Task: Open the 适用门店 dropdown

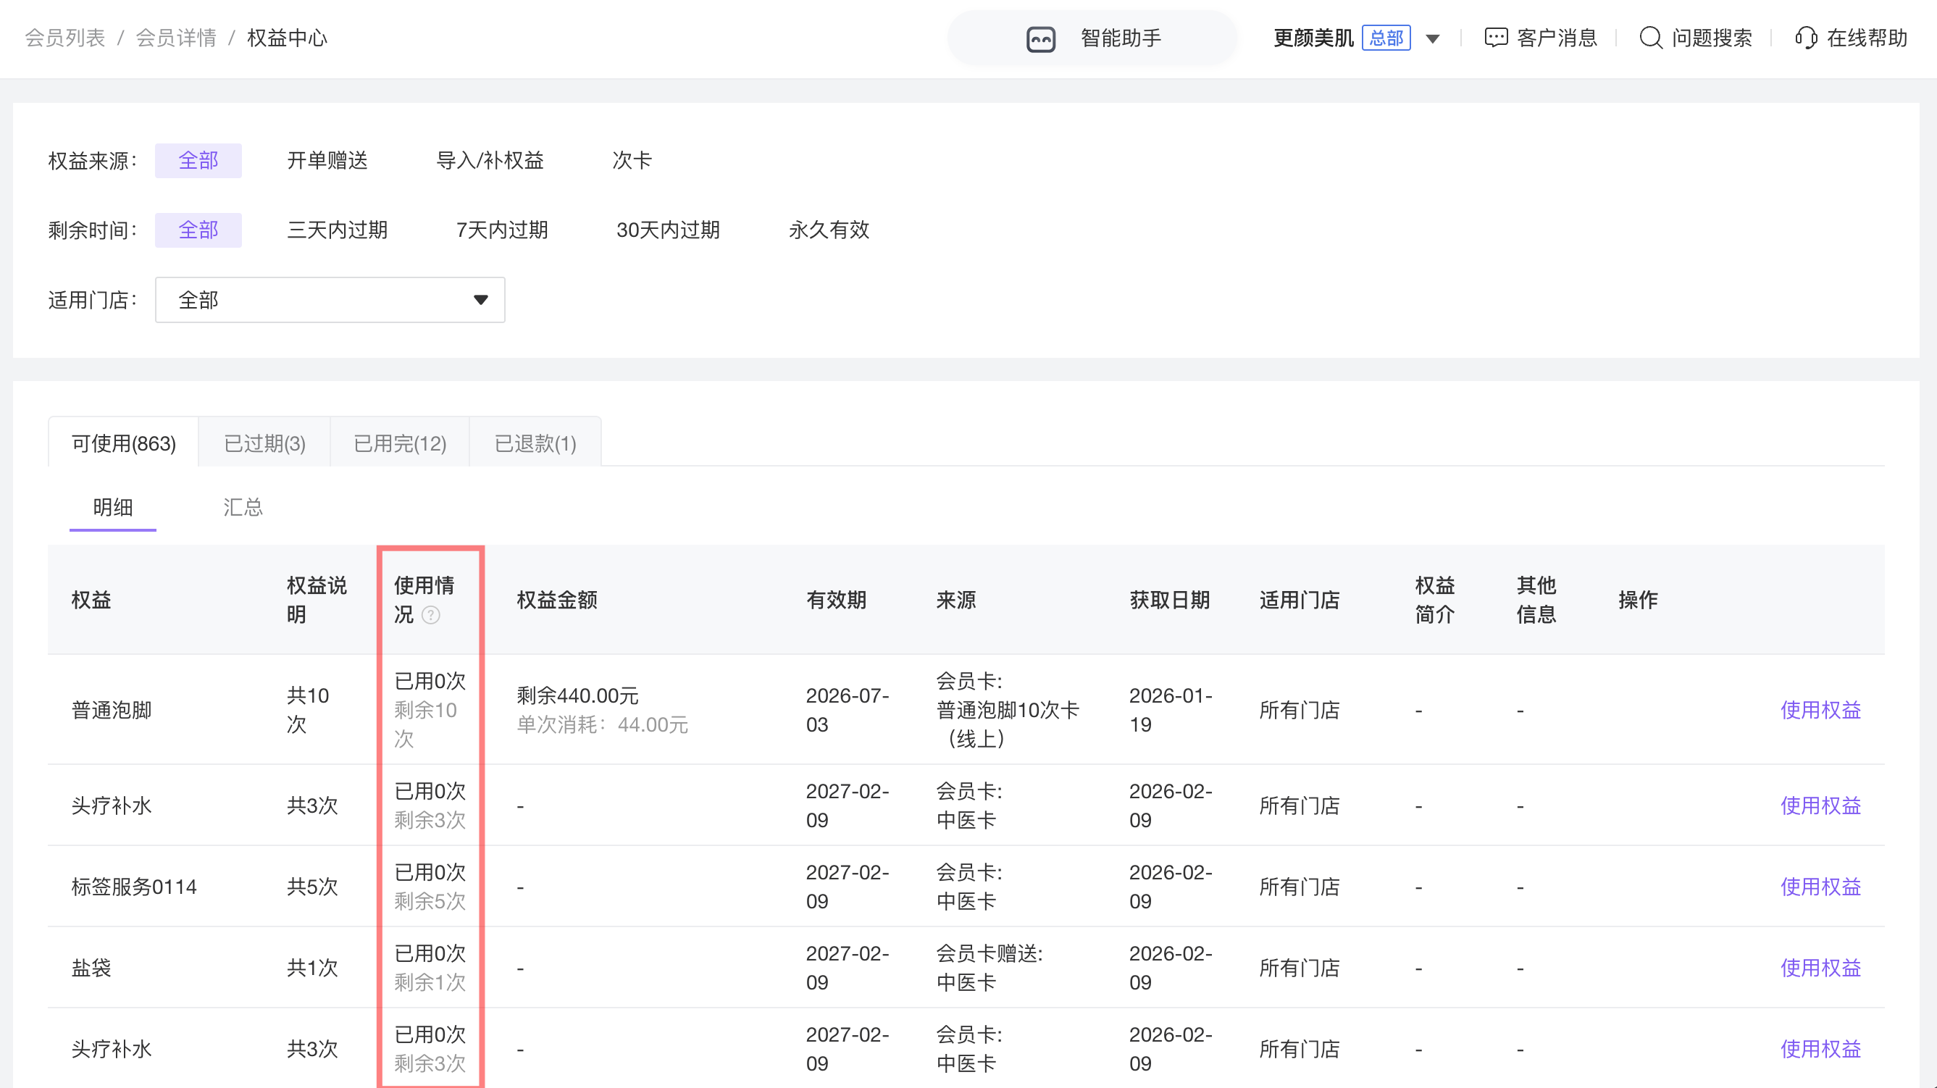Action: 330,300
